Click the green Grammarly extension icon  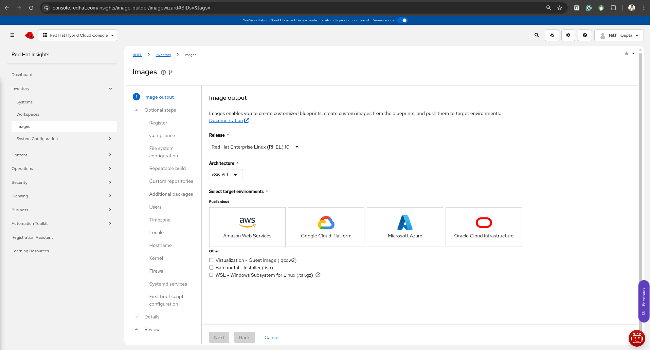coord(589,8)
